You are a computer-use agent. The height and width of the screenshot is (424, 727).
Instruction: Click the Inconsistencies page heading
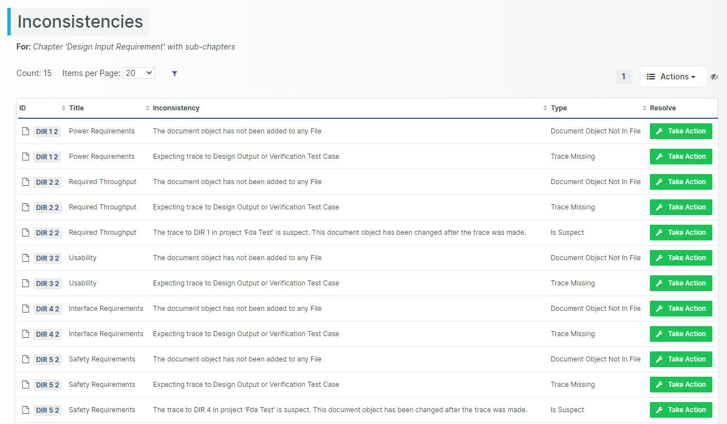(80, 21)
